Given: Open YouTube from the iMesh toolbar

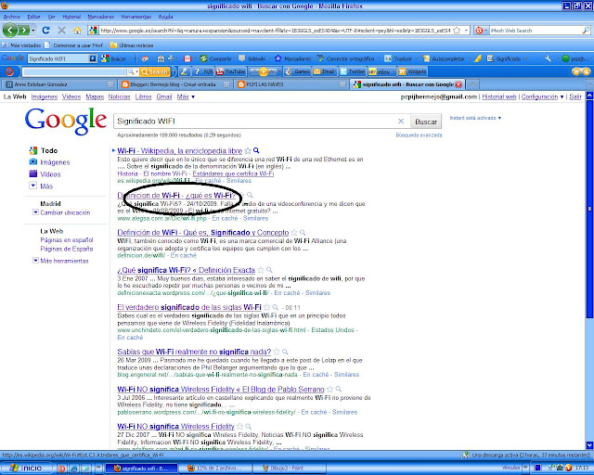Looking at the screenshot, I should click(x=231, y=71).
